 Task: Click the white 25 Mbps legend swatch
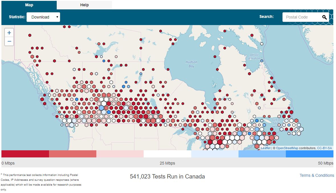(167, 154)
